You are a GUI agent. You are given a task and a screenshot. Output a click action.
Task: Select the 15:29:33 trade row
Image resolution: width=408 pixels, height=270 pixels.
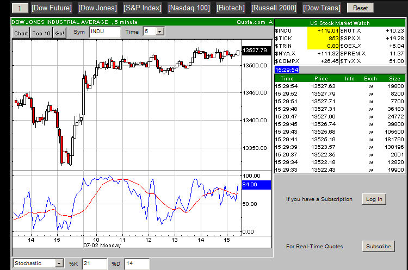339,169
